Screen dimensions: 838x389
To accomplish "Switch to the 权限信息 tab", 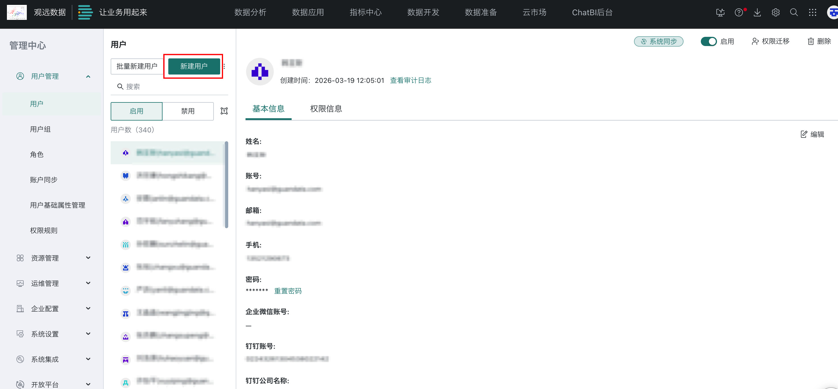I will click(326, 109).
